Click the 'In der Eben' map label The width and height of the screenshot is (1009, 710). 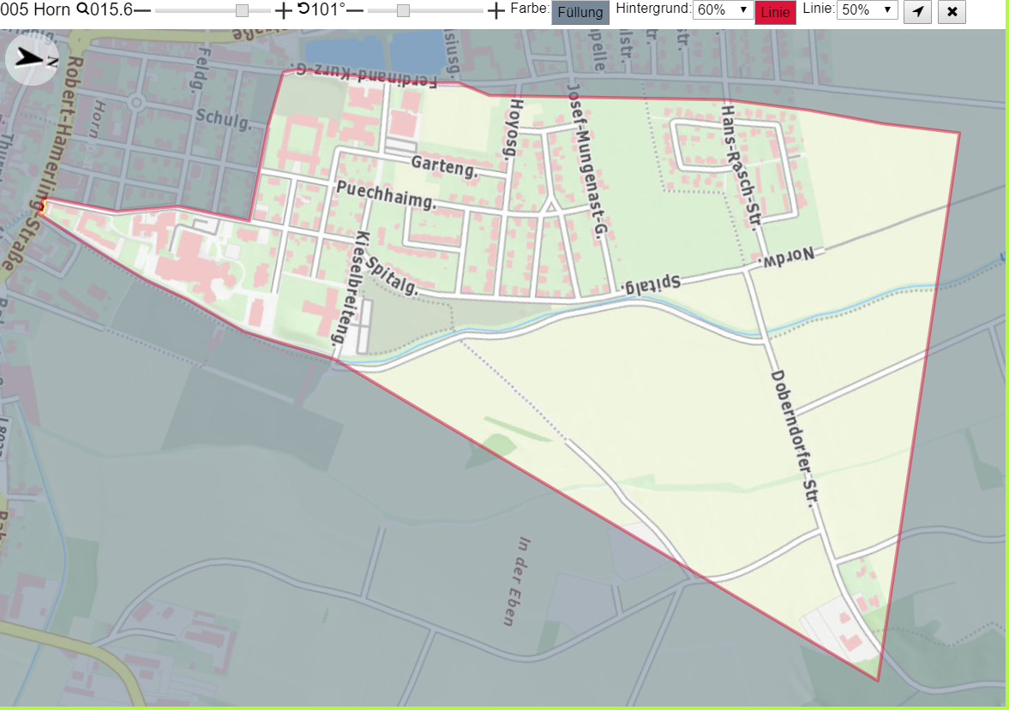(x=517, y=582)
